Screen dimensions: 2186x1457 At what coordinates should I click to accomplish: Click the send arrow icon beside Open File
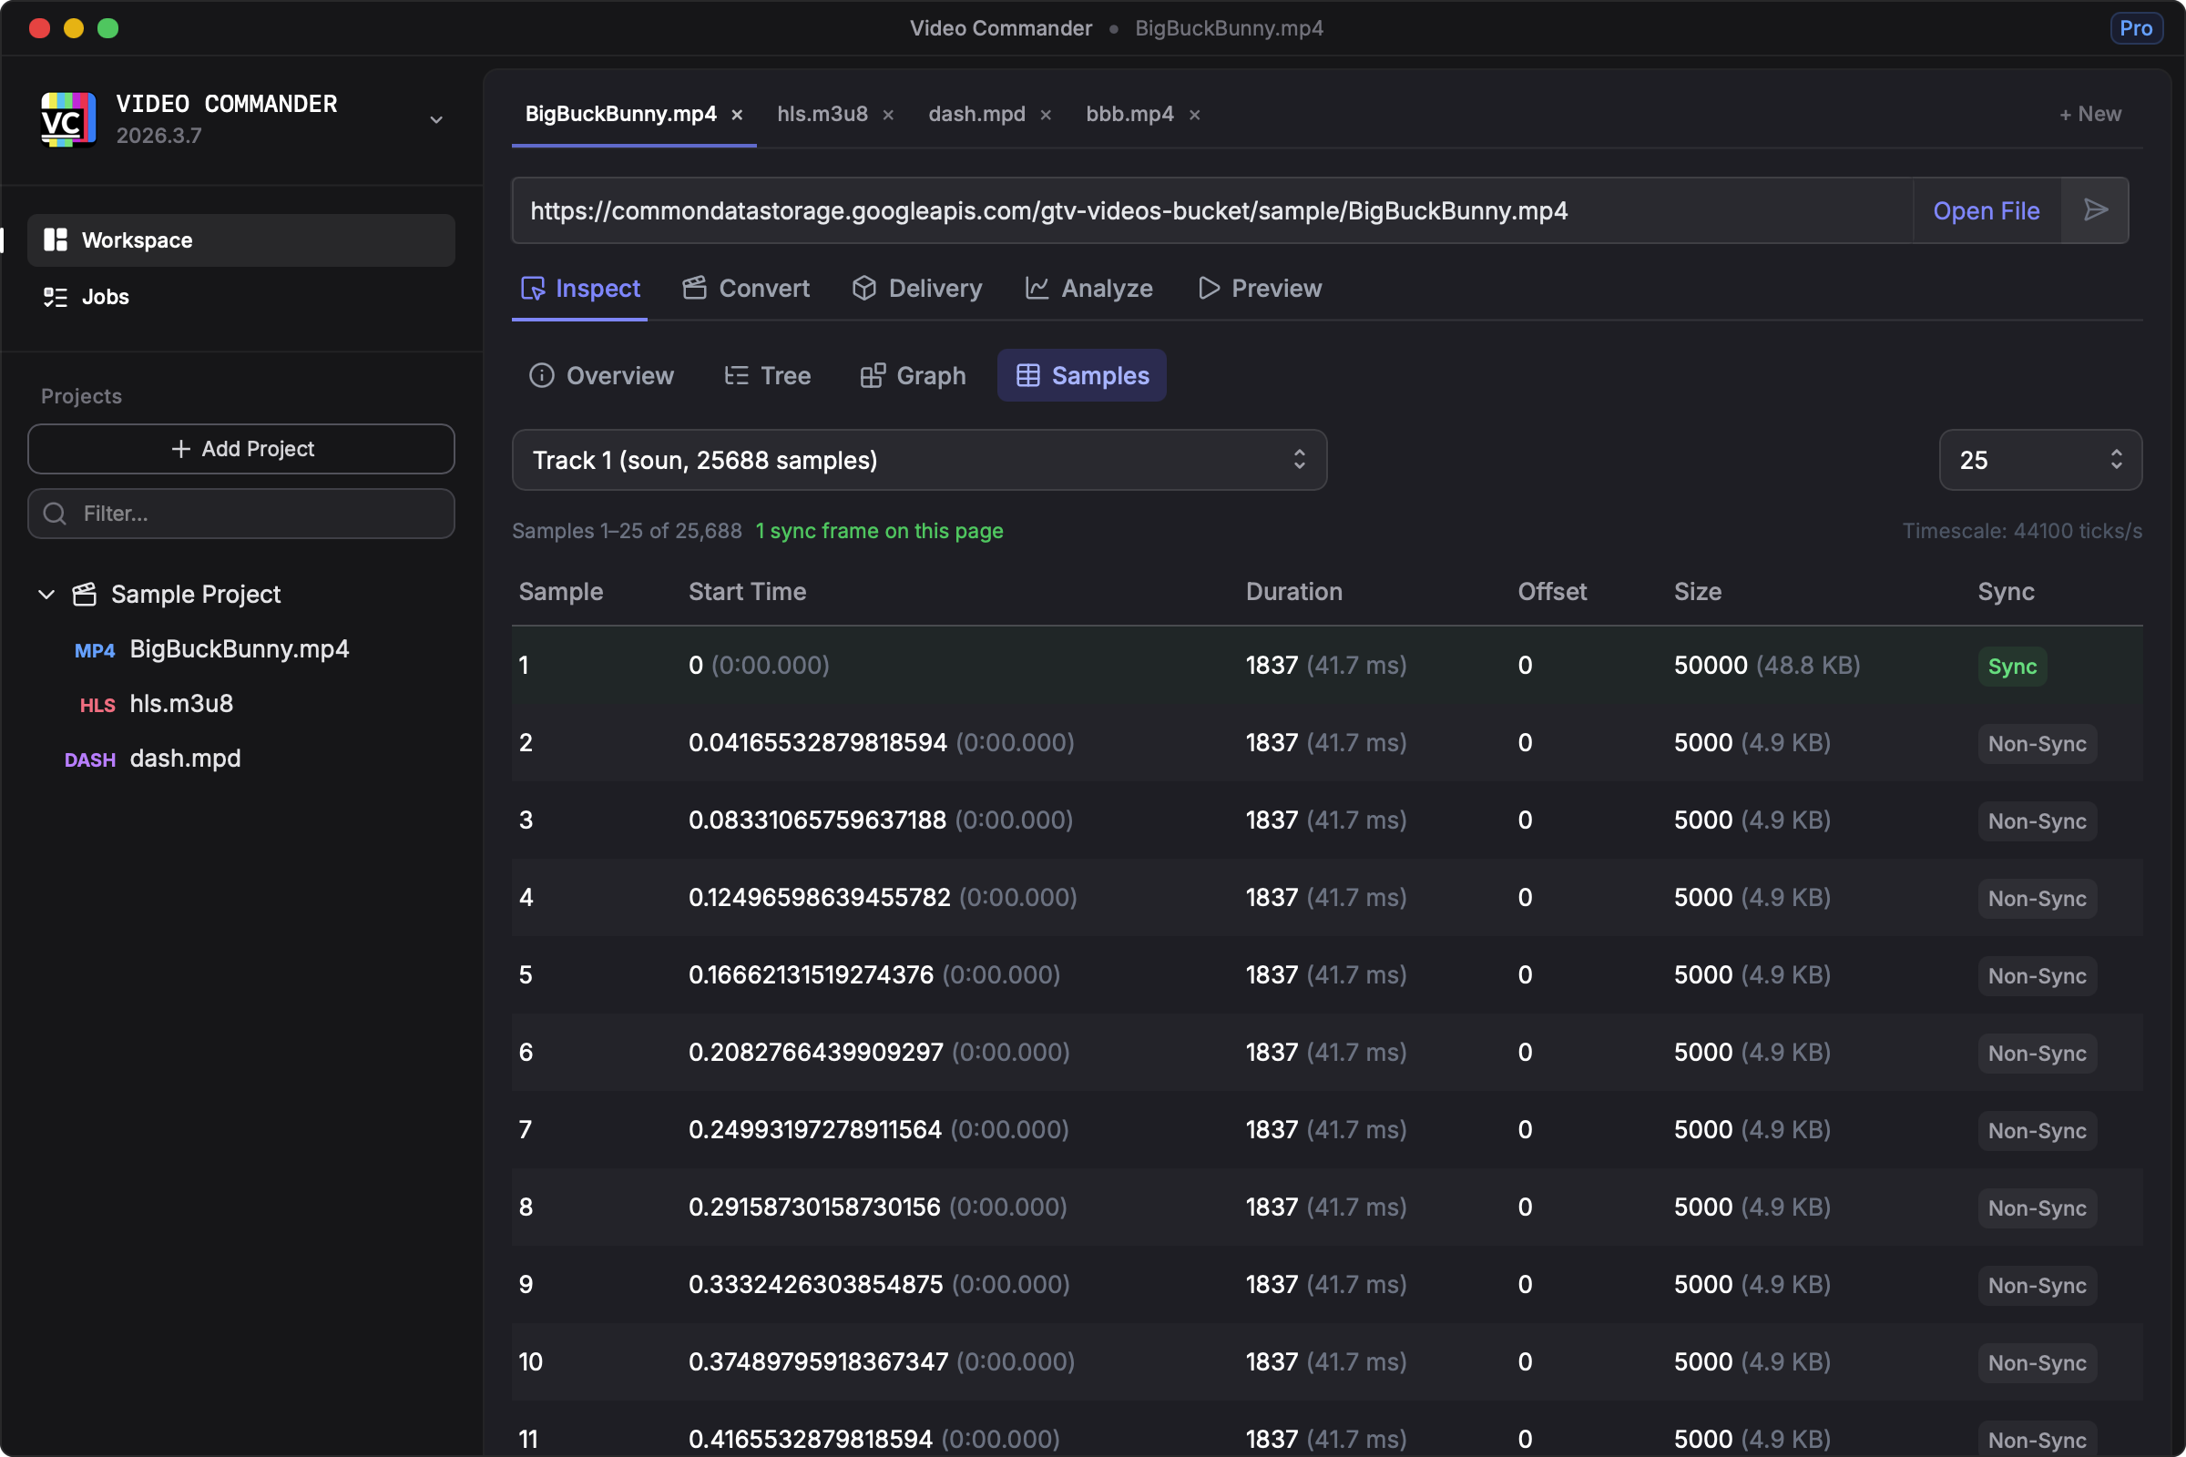[2094, 210]
